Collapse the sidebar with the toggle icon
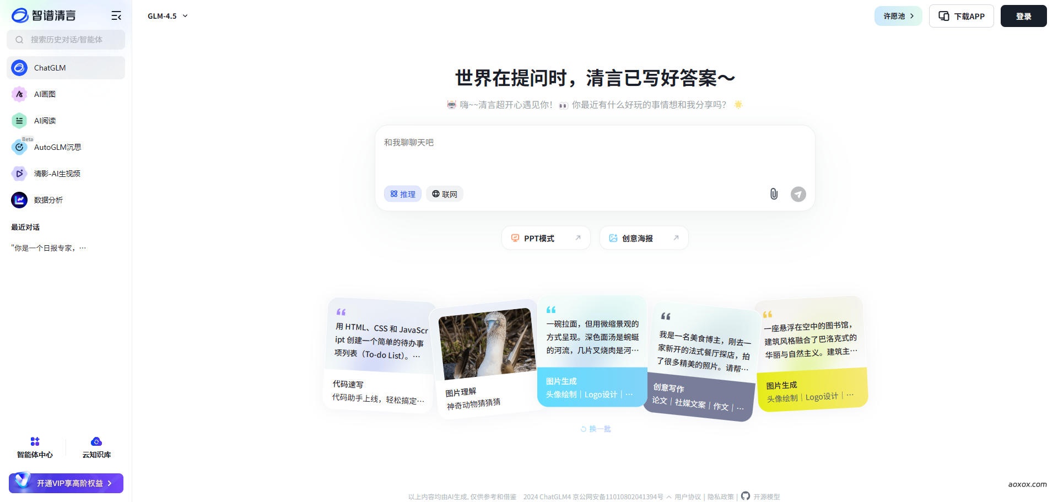Viewport: 1058px width, 502px height. 116,15
